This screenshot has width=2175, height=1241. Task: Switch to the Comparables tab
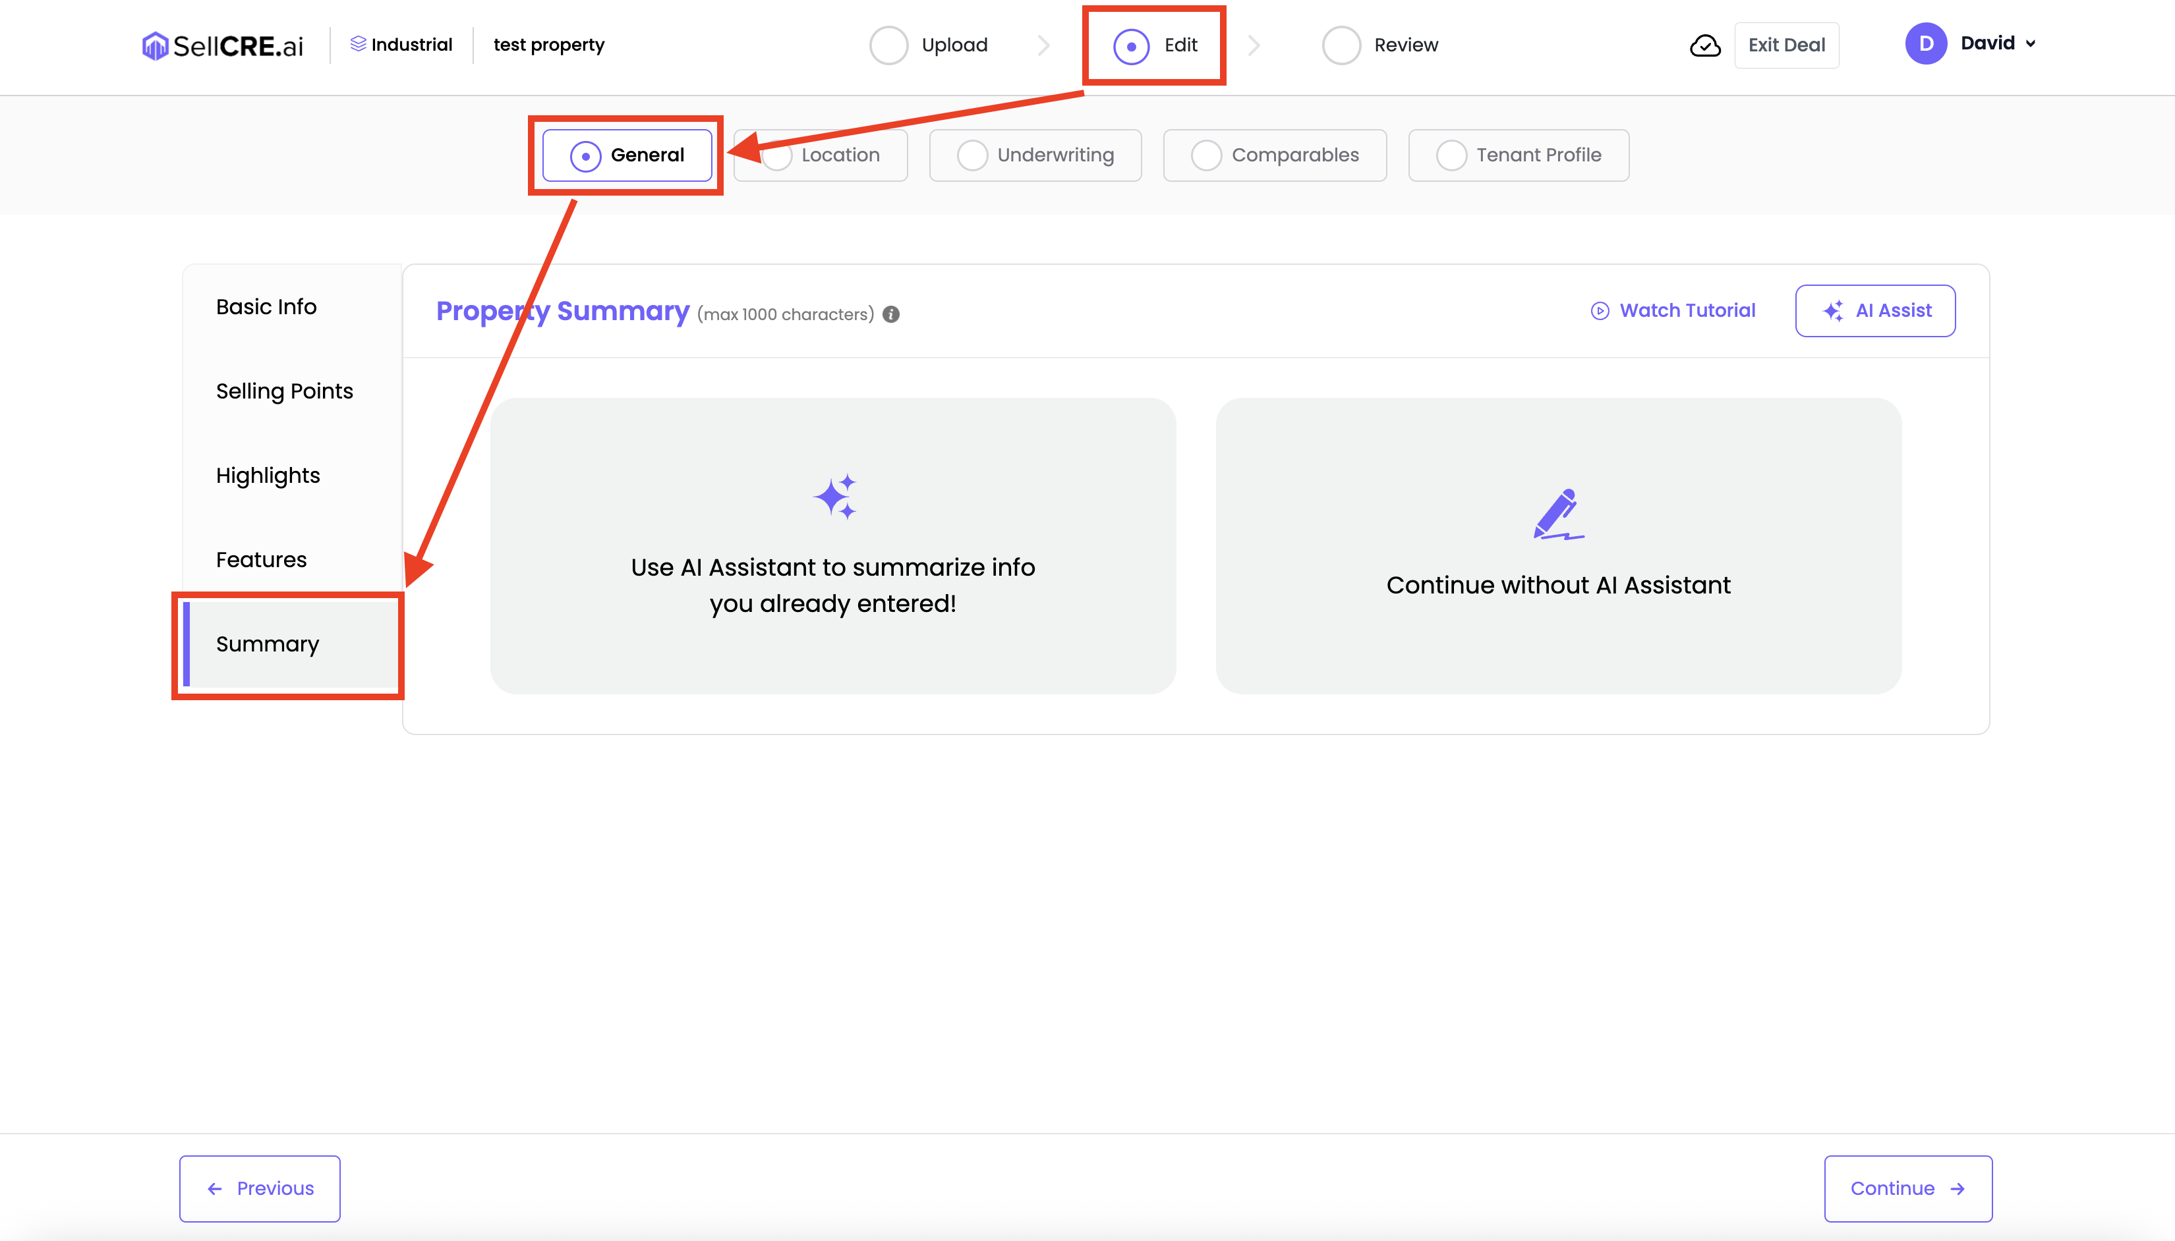pyautogui.click(x=1275, y=155)
